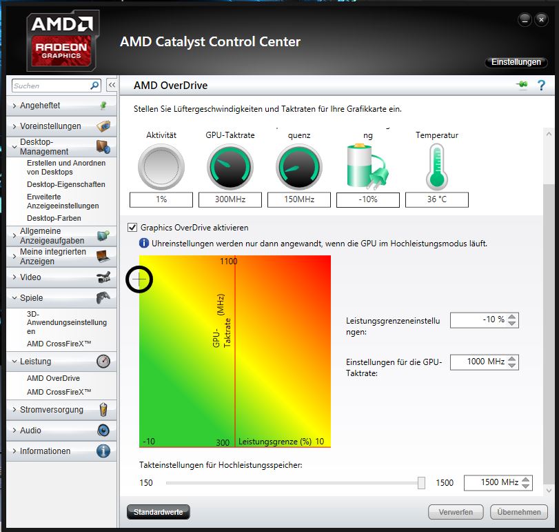Click the 150MHz memory clock gauge
559x532 pixels.
(x=298, y=166)
